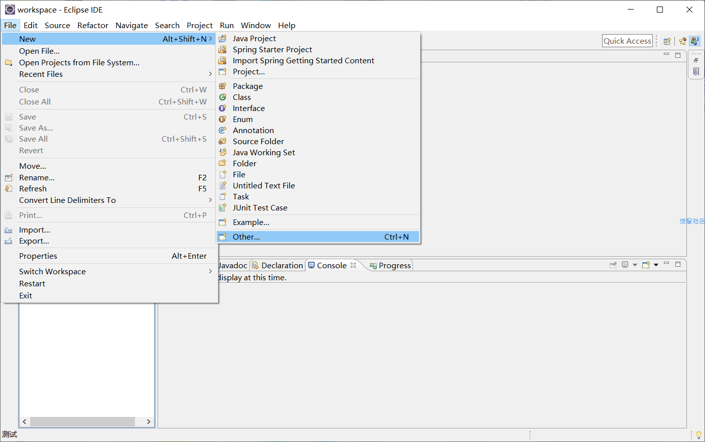This screenshot has width=705, height=442.
Task: Open Export... from File menu
Action: (x=109, y=241)
